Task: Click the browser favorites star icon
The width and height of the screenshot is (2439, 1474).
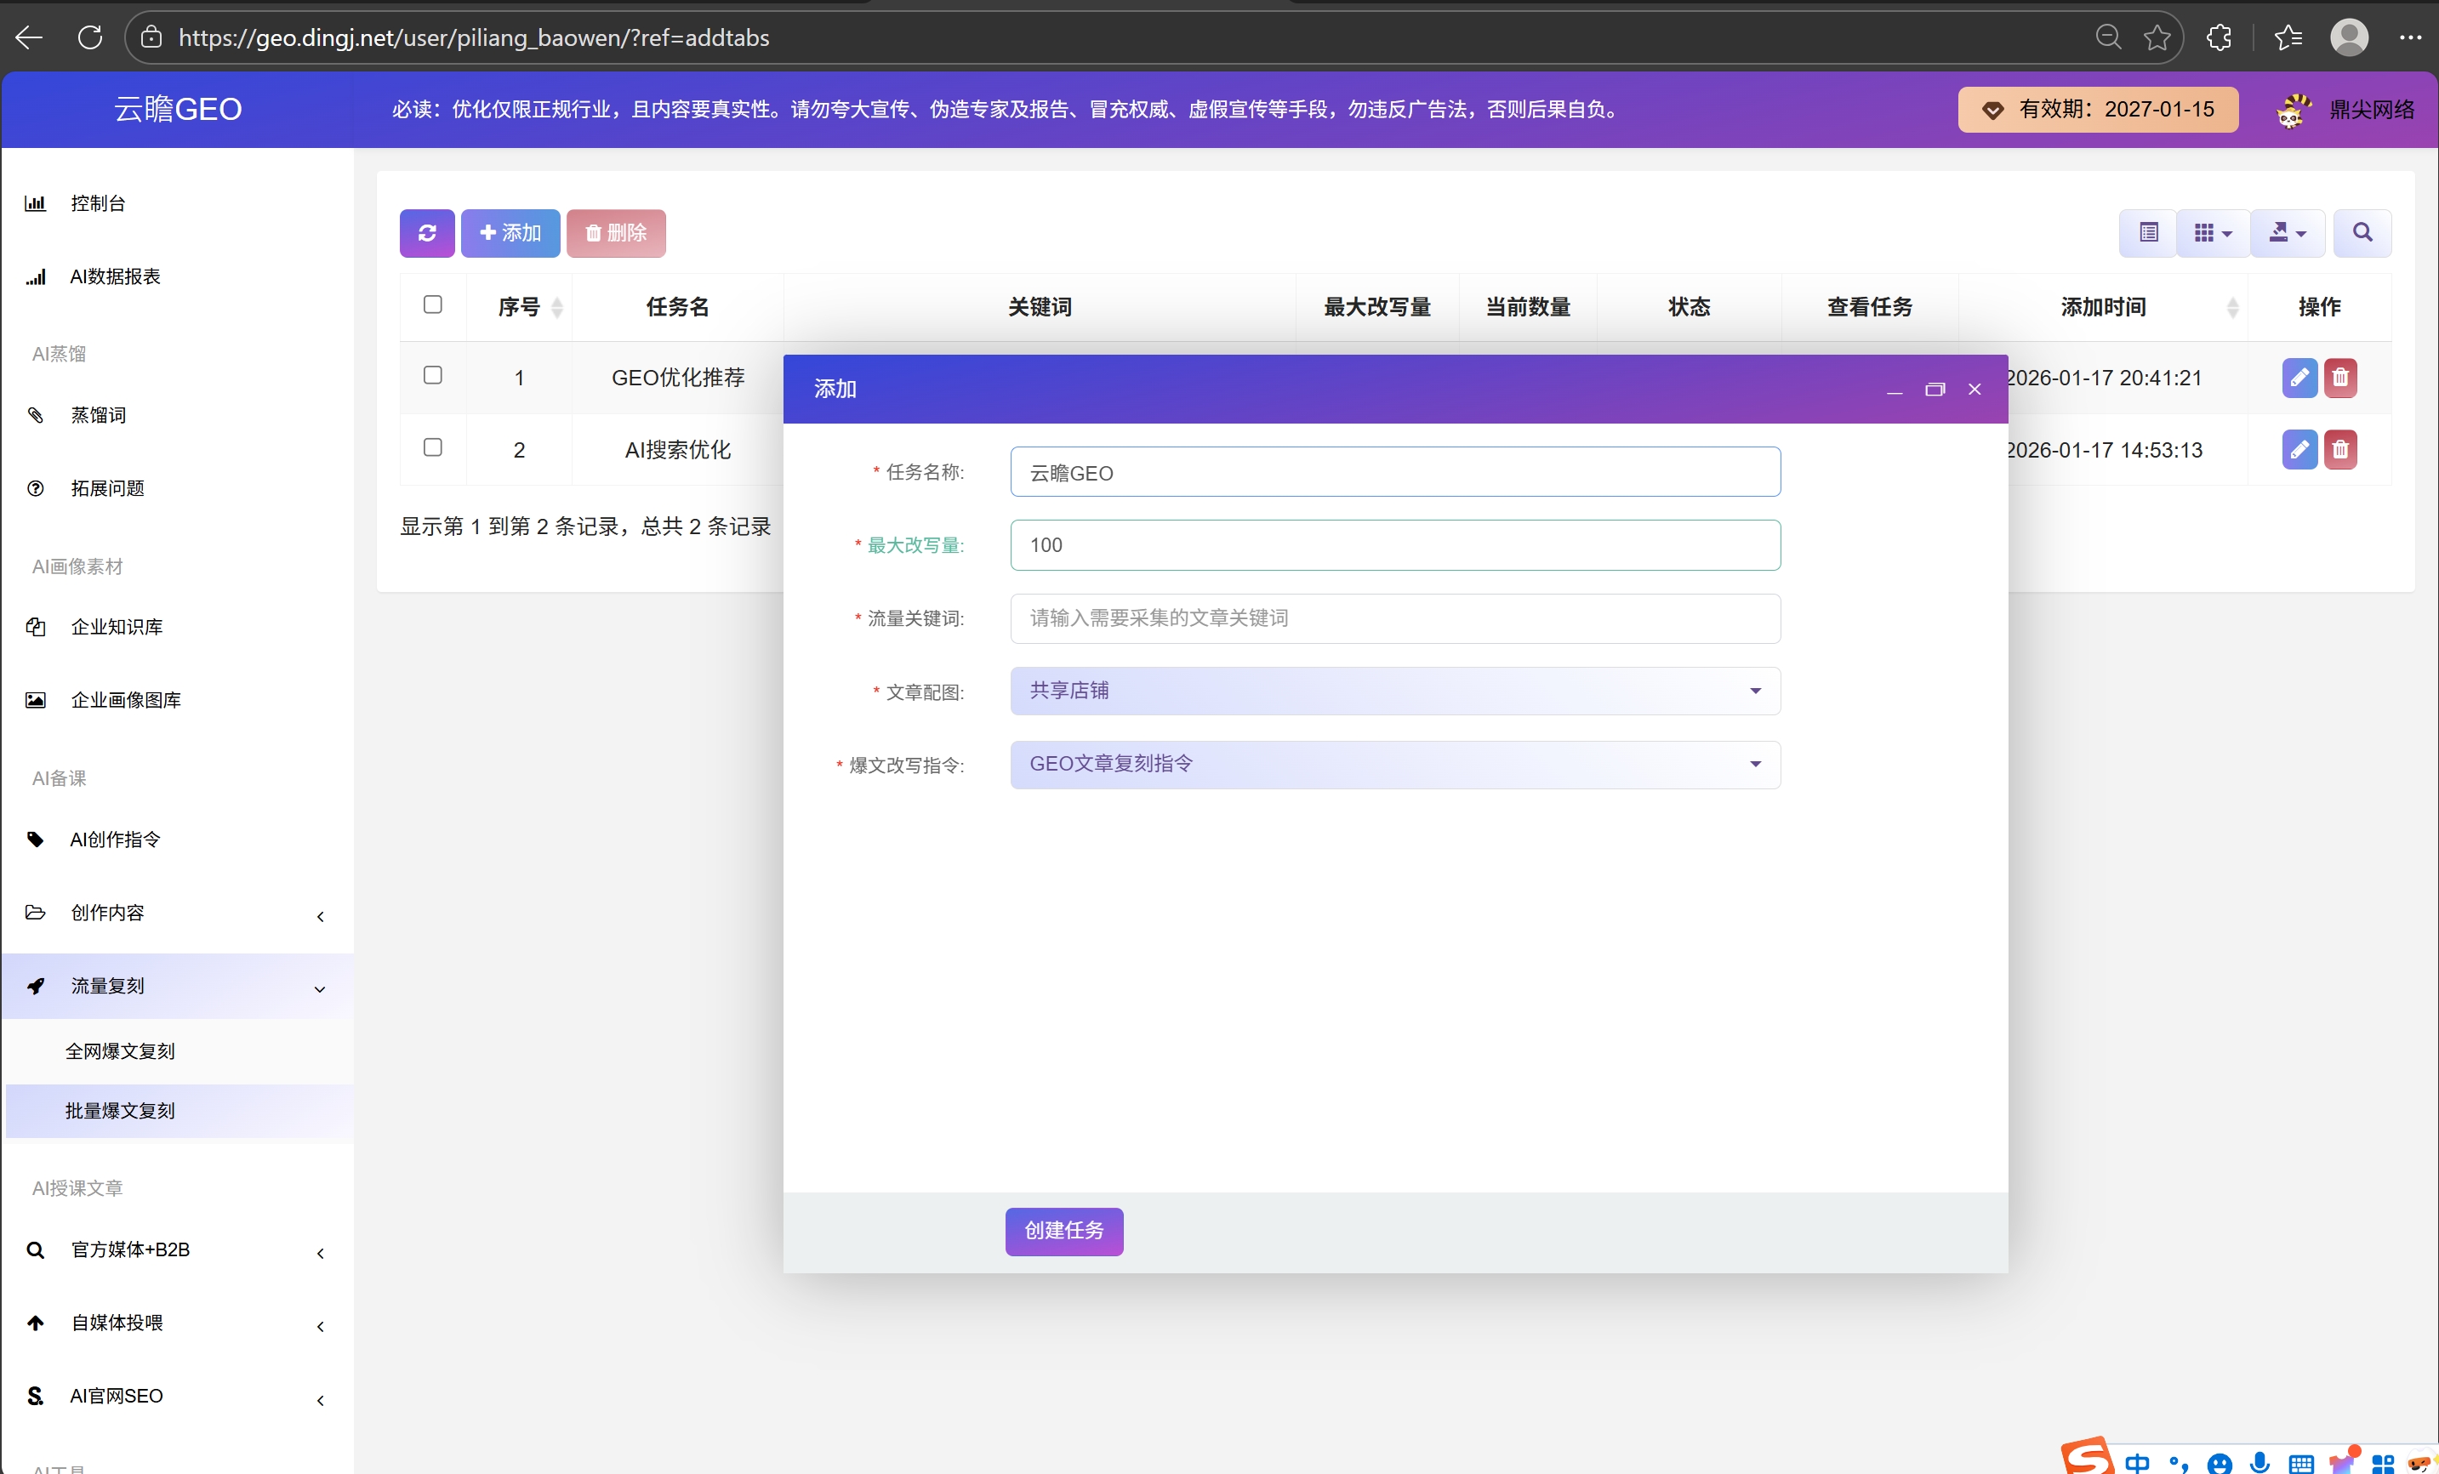Action: pos(2157,37)
